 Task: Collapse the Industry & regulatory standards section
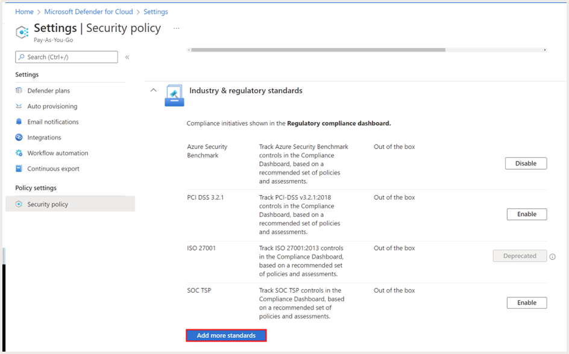pyautogui.click(x=153, y=90)
